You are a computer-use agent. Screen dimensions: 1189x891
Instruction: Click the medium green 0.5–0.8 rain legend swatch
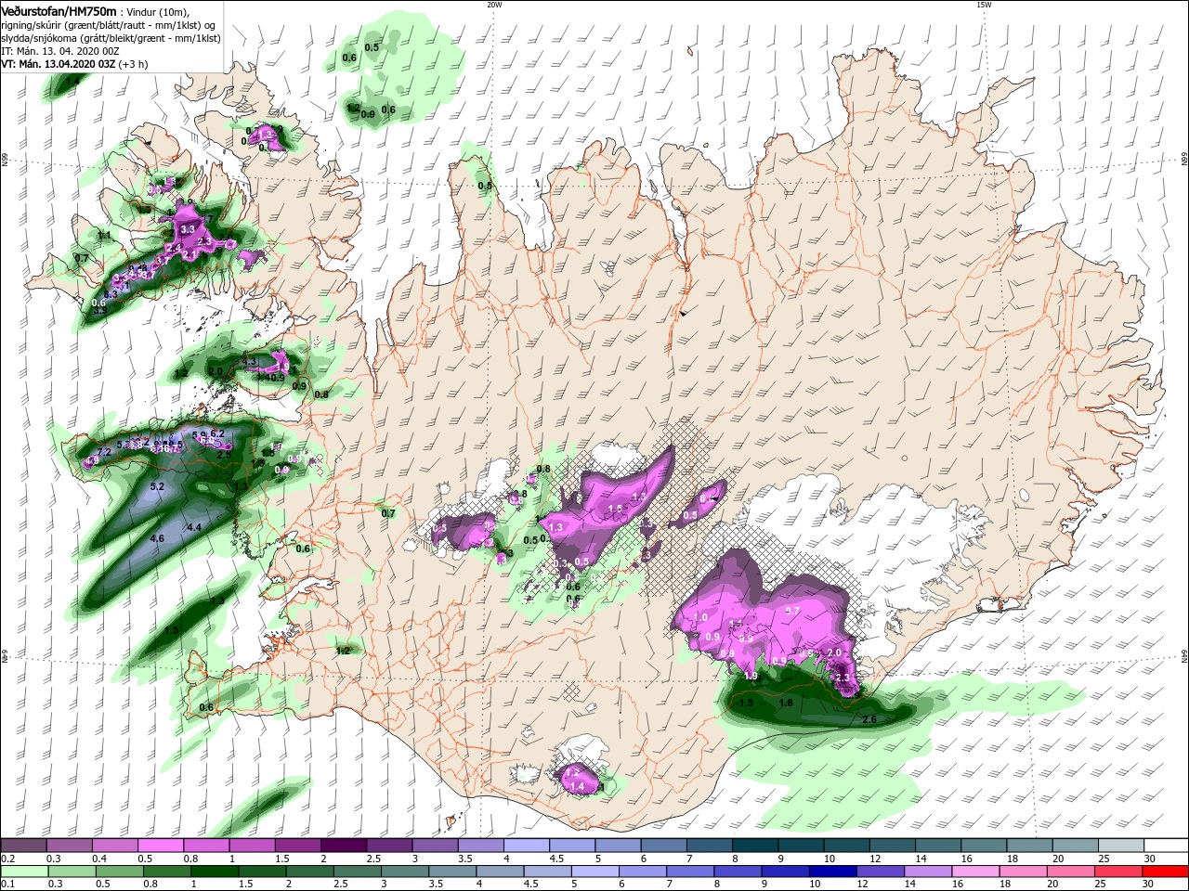tap(119, 872)
